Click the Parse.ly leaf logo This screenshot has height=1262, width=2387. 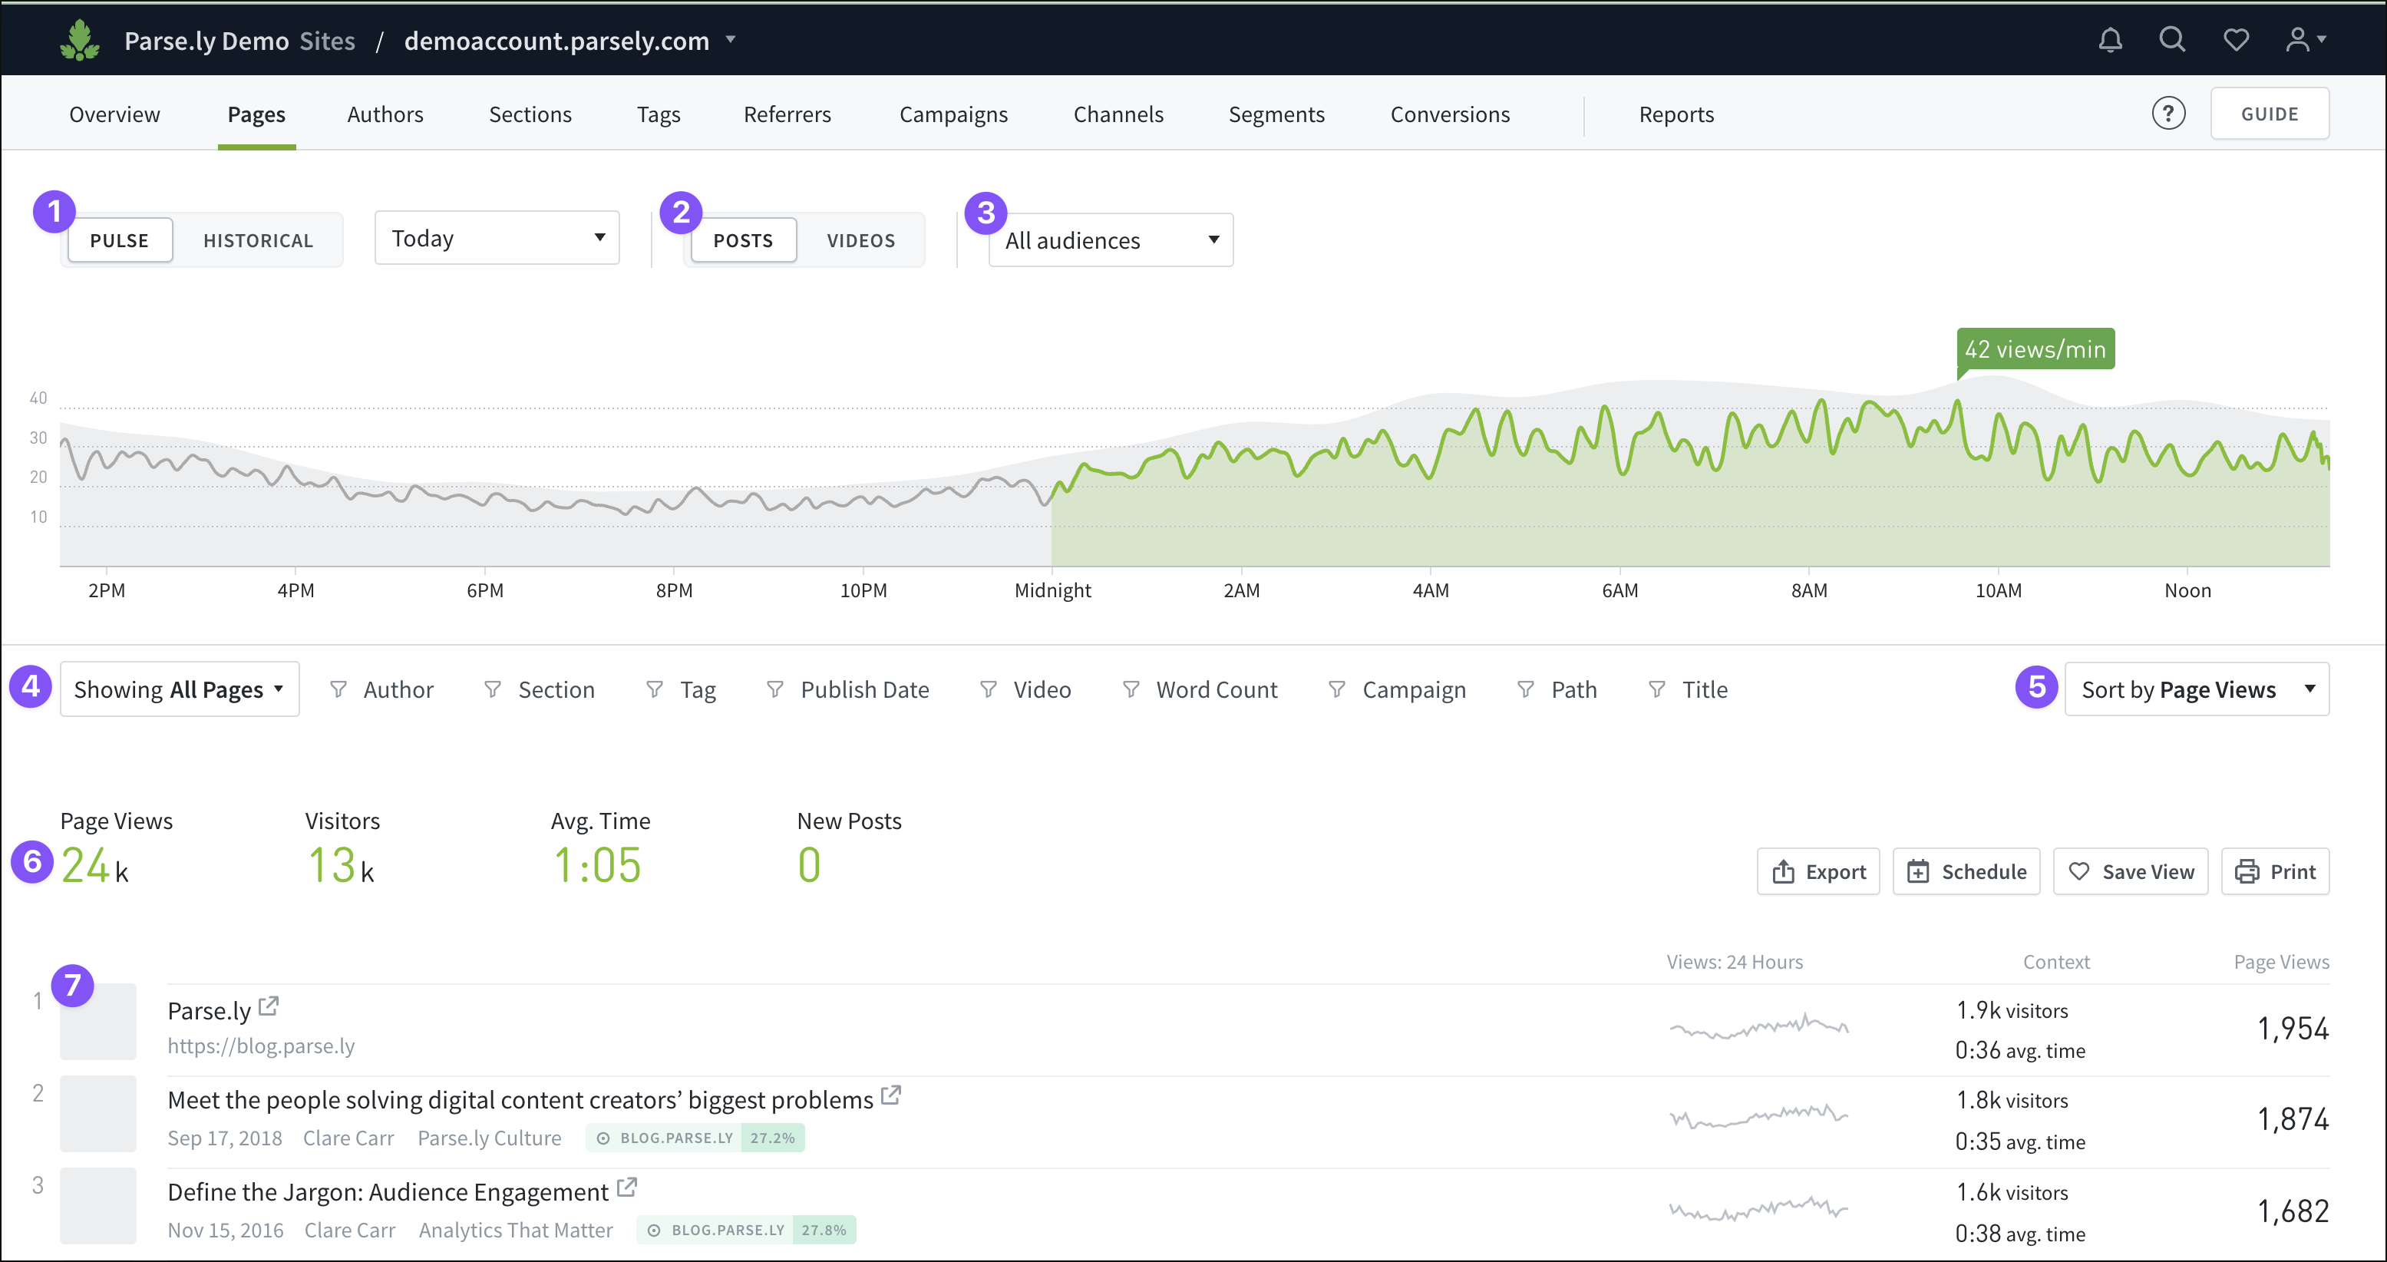coord(80,40)
